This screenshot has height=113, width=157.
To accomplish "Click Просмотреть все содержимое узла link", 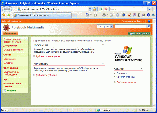I will click(x=12, y=41).
